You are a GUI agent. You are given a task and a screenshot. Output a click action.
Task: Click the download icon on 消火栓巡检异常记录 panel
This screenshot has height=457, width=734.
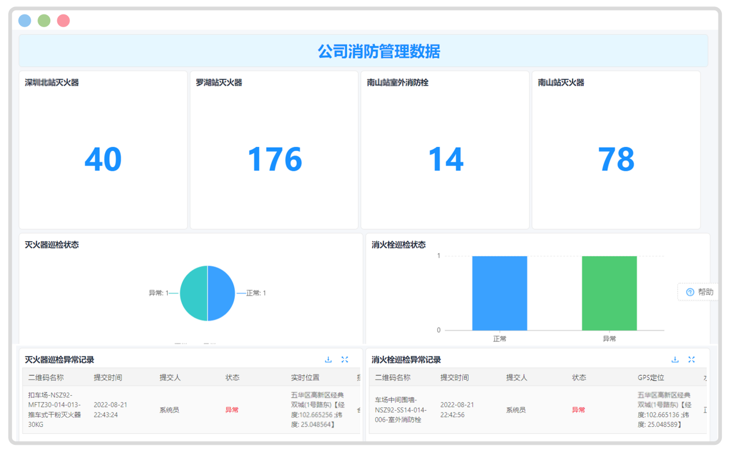(x=675, y=359)
